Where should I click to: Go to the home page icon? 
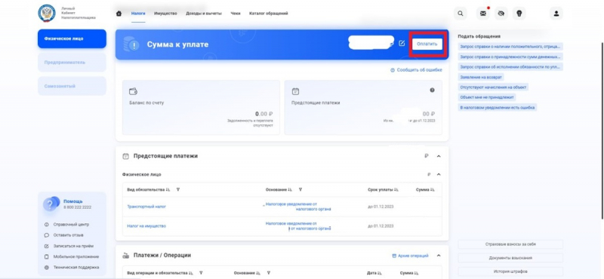click(119, 14)
